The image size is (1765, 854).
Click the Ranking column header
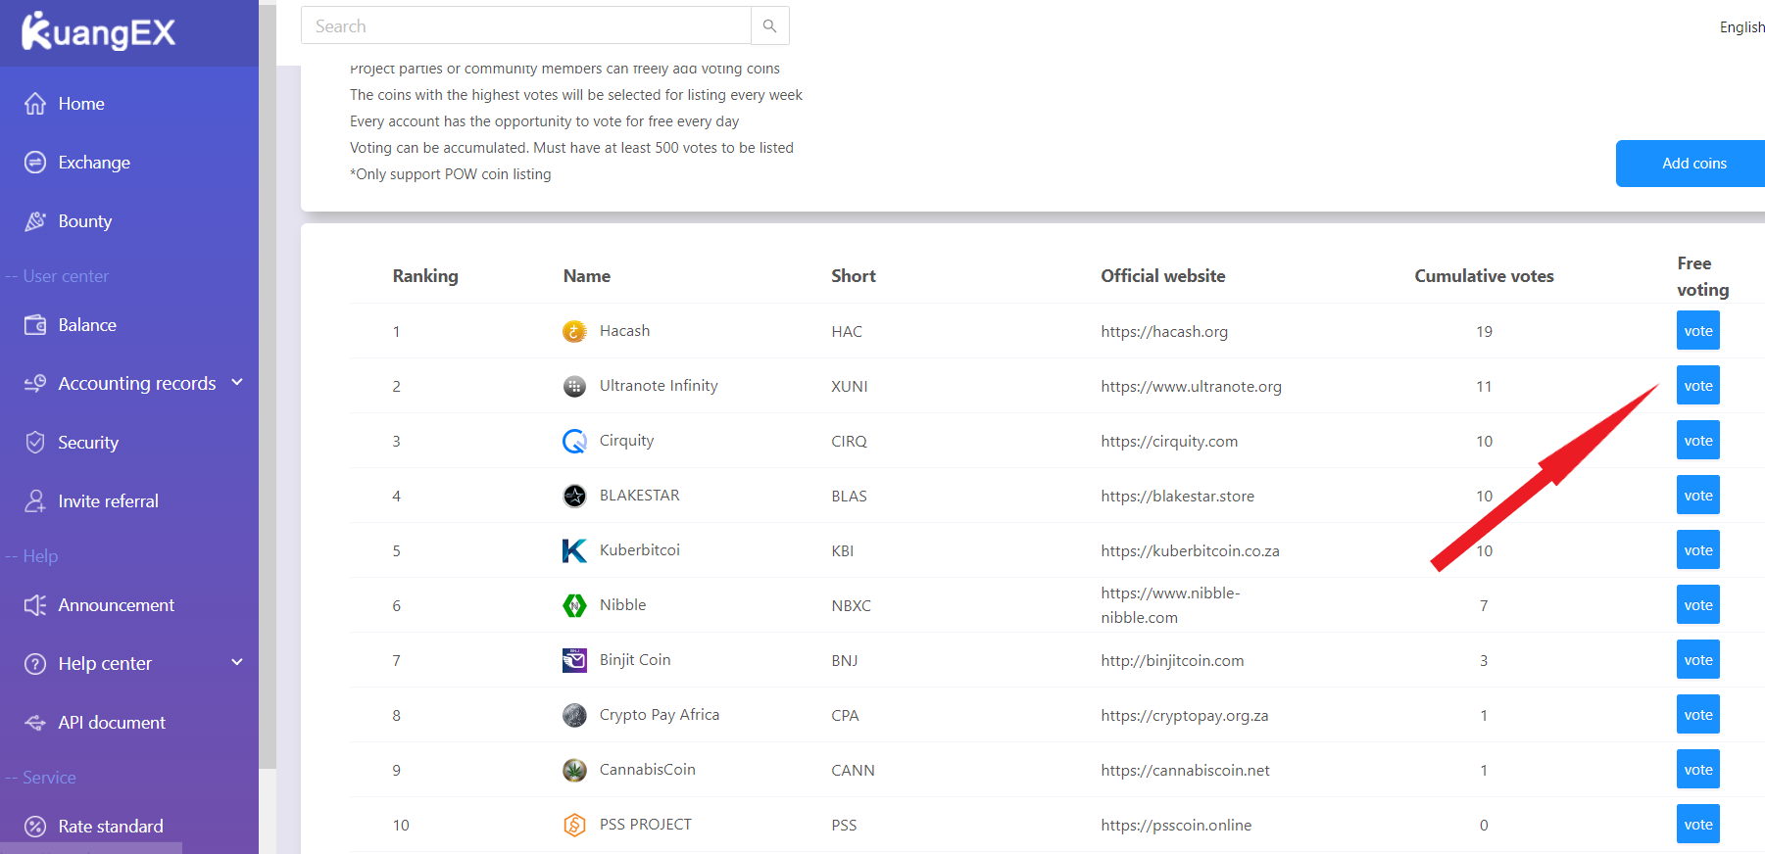[x=425, y=276]
